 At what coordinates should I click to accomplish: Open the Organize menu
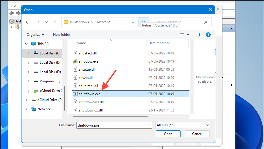click(x=35, y=35)
